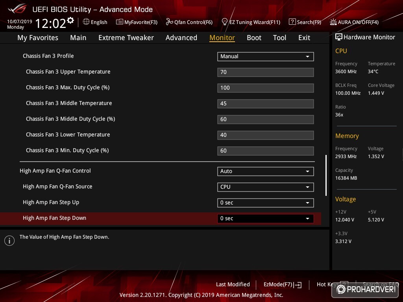
Task: Open High Amp Fan Q-Fan Control dropdown
Action: tap(266, 171)
